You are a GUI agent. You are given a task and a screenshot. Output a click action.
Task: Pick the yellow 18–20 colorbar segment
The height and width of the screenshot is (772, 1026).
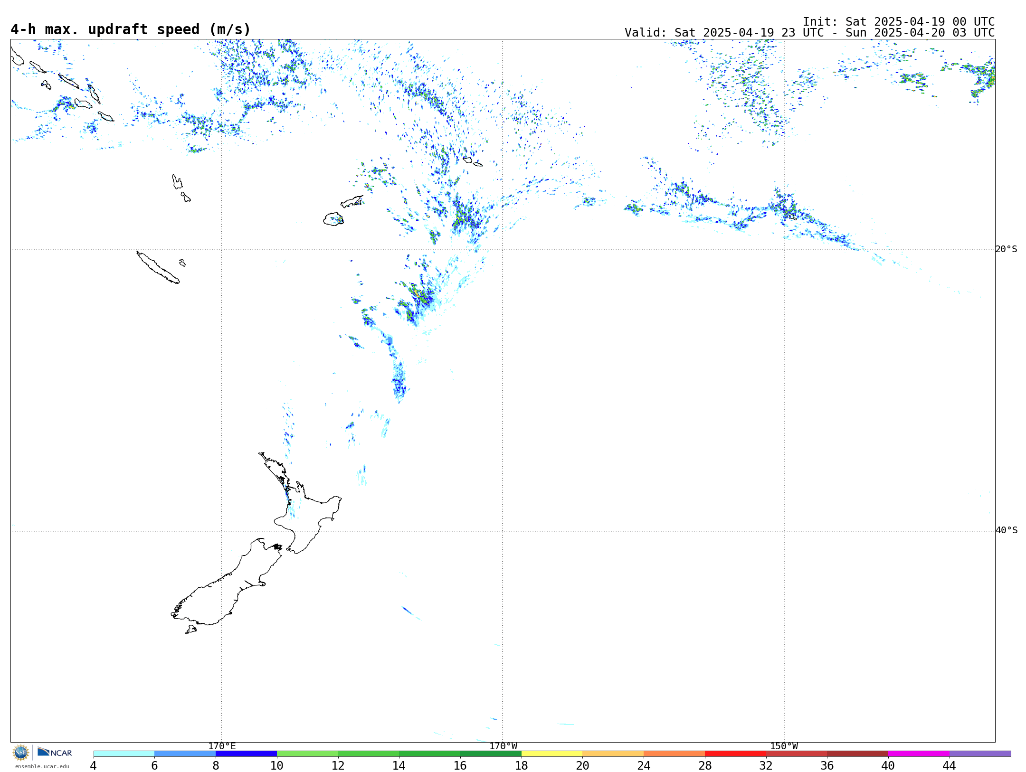[552, 754]
